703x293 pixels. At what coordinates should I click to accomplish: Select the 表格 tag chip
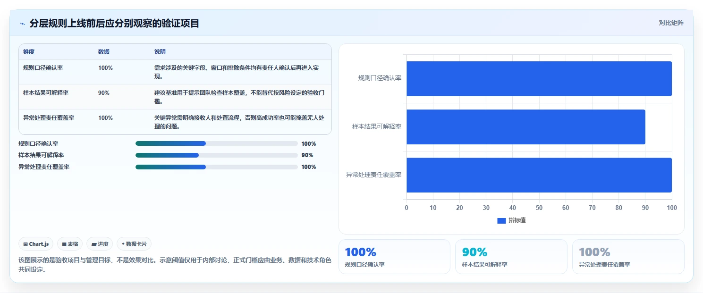(x=70, y=244)
